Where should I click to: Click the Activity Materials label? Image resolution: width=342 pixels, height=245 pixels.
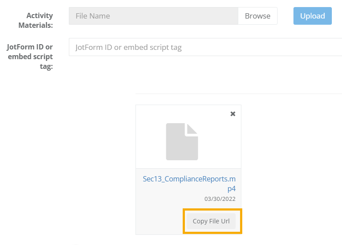(36, 20)
